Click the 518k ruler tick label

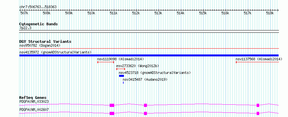pos(270,13)
